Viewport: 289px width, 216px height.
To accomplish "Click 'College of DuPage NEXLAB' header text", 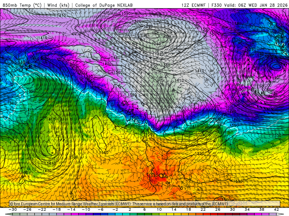I will [104, 5].
